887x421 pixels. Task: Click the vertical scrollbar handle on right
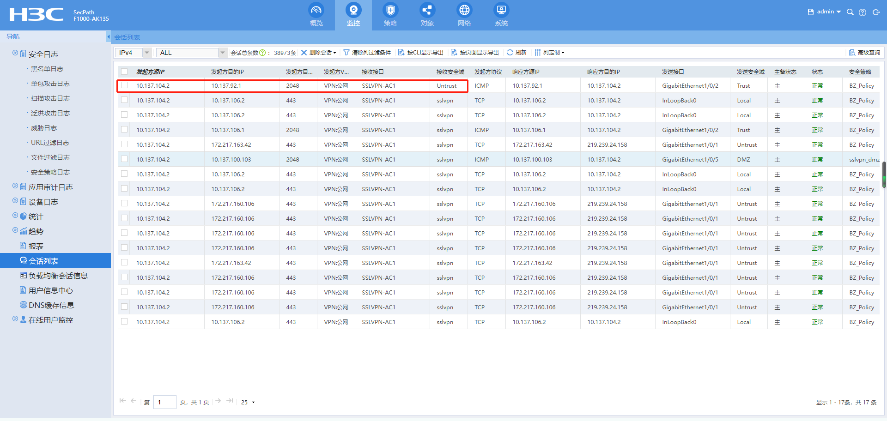pos(884,174)
